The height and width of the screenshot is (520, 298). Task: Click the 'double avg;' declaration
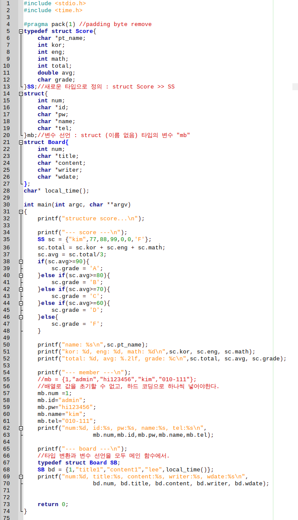[x=56, y=73]
